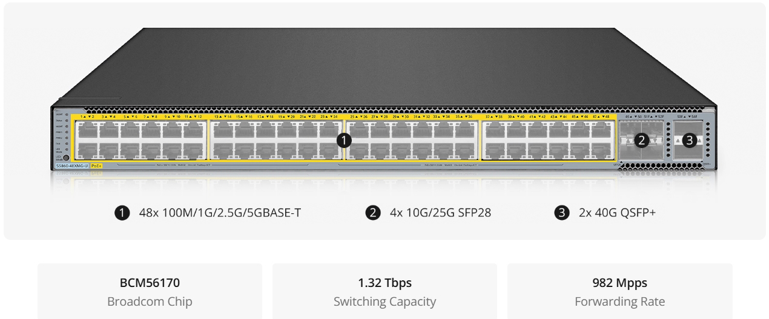The width and height of the screenshot is (769, 319).
Task: Select legend bullet 3 beside QSFP+ text
Action: point(560,213)
